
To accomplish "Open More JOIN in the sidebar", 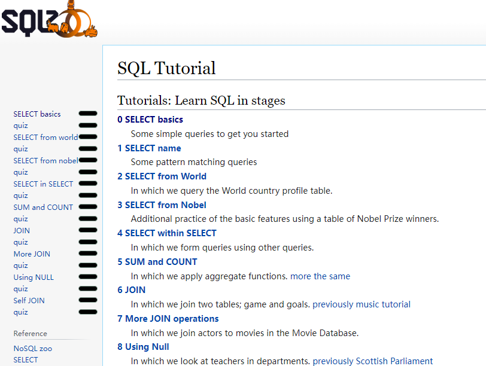I will (32, 254).
